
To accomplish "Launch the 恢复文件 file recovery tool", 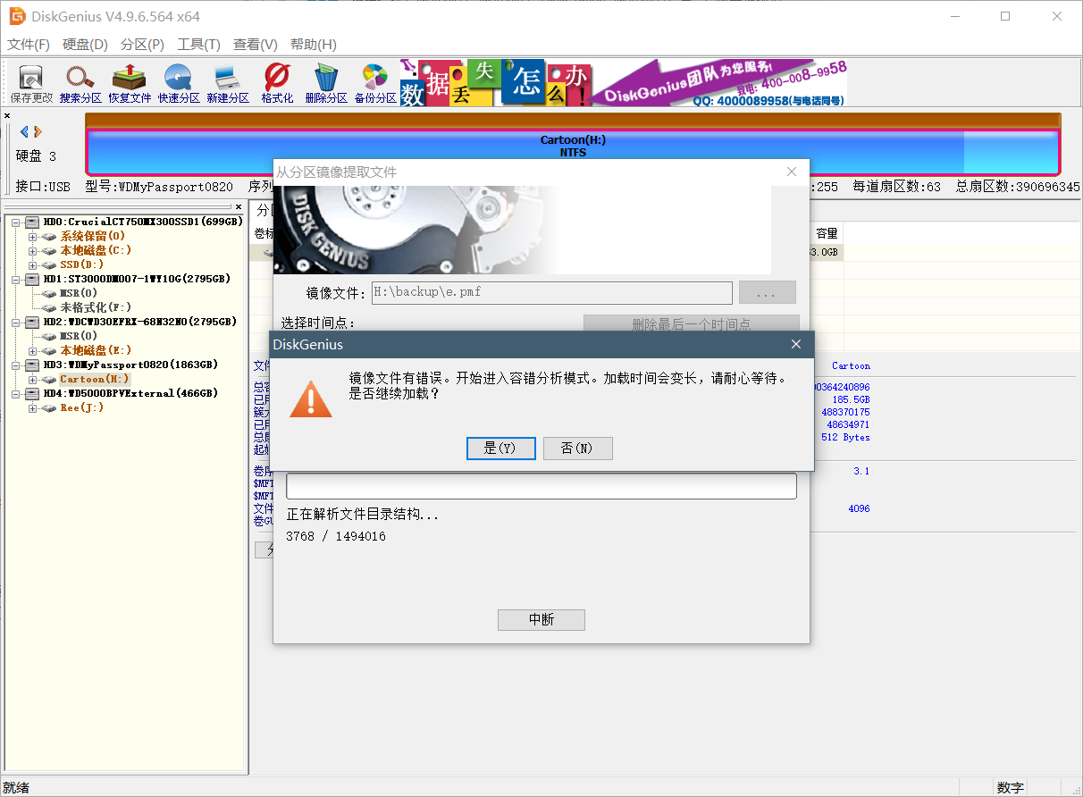I will point(130,84).
